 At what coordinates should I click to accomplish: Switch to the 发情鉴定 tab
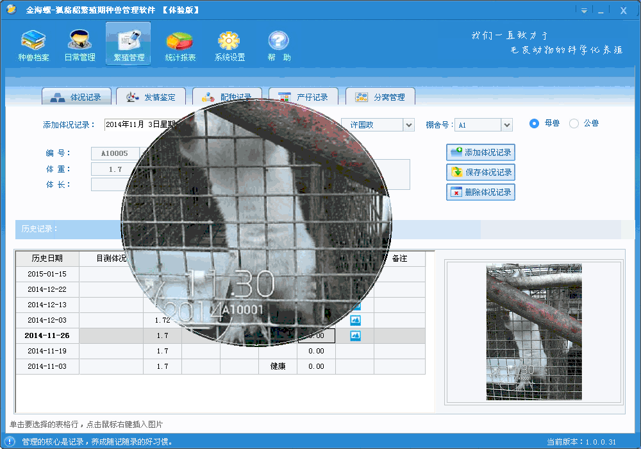151,97
